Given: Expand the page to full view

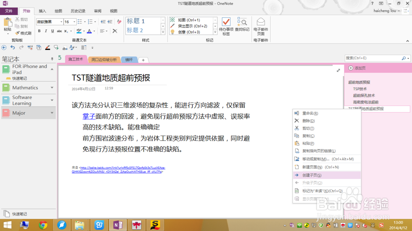Looking at the screenshot, I should coord(338,70).
